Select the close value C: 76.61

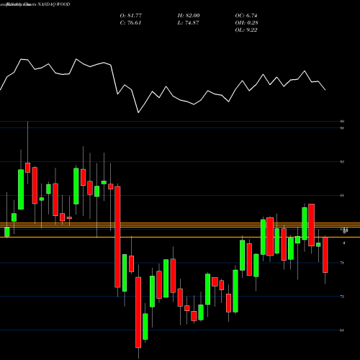coord(130,23)
